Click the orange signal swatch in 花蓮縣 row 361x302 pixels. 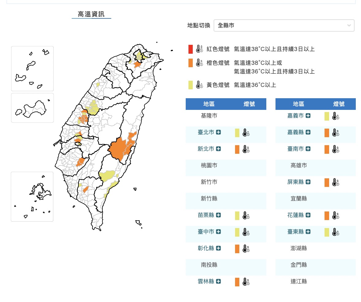[x=327, y=216]
